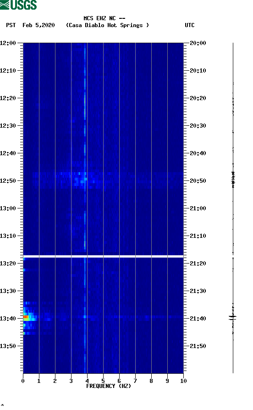Screen dimensions: 253x410
Task: Click frequency axis tick label 8
Action: click(x=151, y=381)
